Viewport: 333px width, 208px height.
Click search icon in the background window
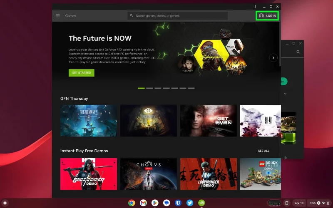tap(298, 52)
